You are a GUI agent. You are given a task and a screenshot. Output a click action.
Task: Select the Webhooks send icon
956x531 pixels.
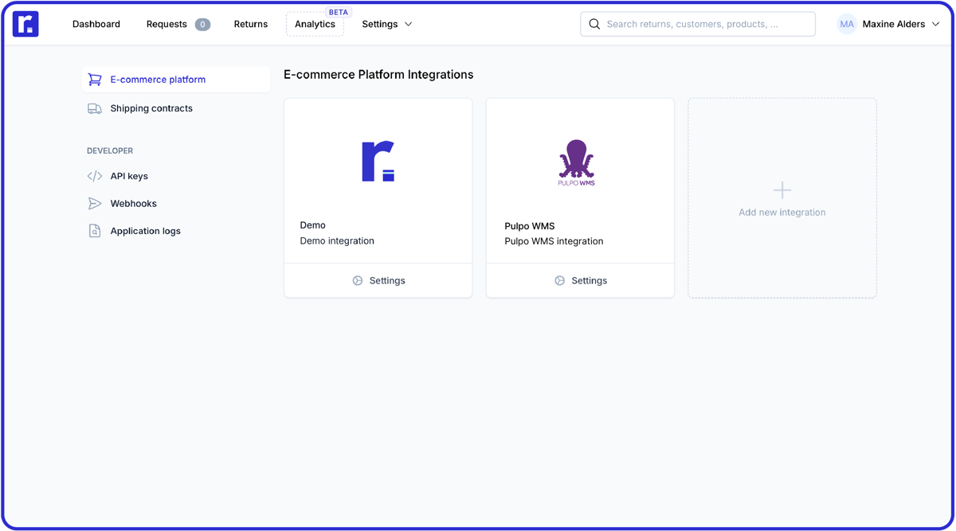coord(95,203)
